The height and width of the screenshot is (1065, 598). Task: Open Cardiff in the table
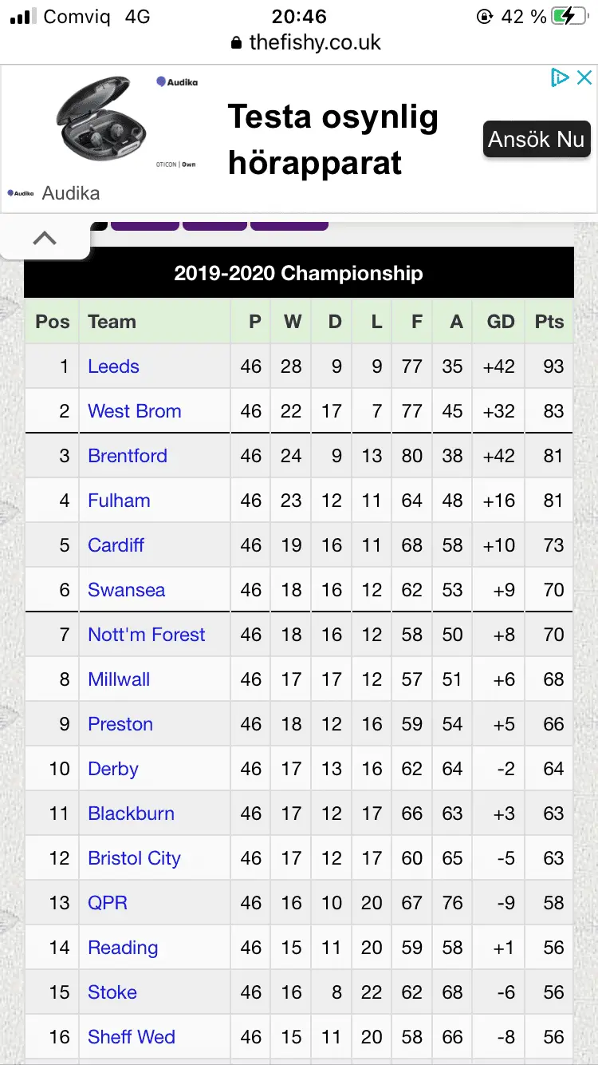(x=116, y=545)
